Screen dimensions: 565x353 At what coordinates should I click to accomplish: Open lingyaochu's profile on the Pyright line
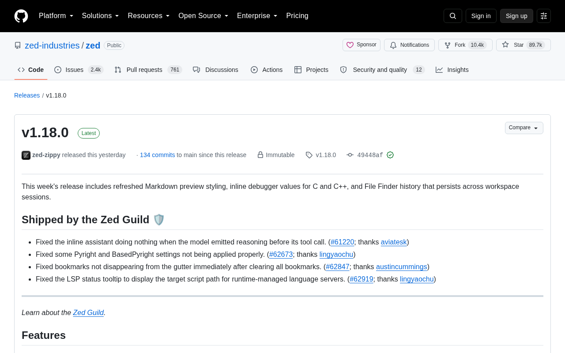336,255
